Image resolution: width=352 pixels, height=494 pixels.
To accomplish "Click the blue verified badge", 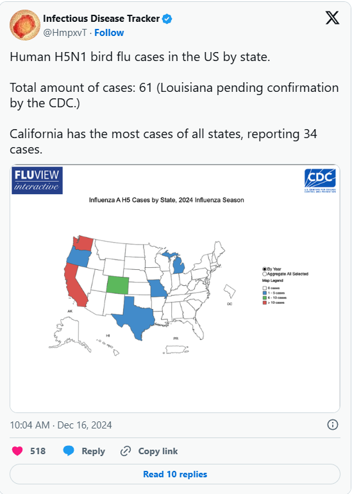I will click(x=167, y=19).
